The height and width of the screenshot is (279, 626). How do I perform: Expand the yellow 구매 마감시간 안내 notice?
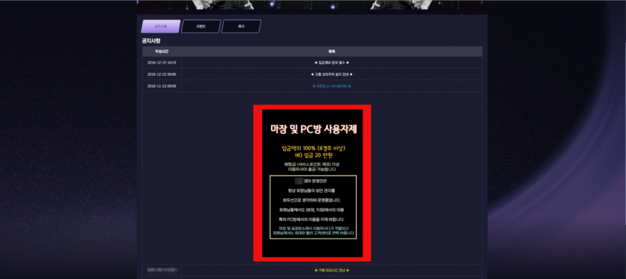point(331,270)
